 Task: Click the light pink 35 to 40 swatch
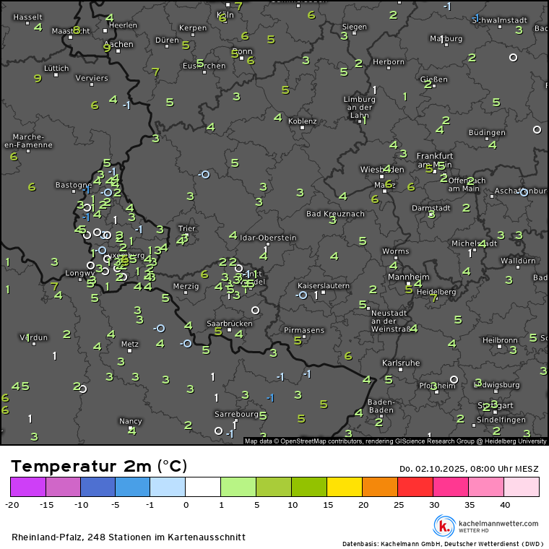486,487
